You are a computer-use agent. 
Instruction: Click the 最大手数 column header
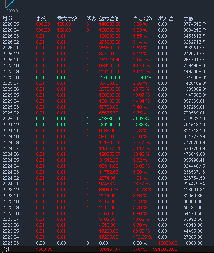point(67,18)
